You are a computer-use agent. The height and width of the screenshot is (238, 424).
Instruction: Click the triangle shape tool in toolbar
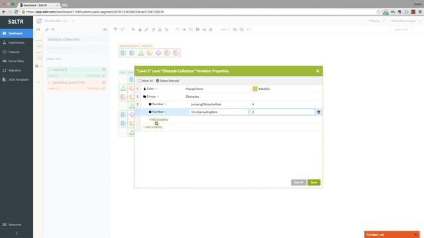point(140,29)
